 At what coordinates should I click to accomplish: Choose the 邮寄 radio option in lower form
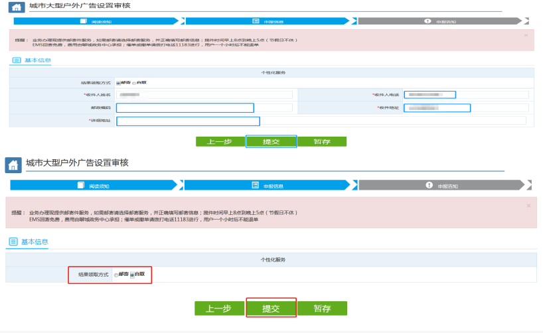[117, 275]
